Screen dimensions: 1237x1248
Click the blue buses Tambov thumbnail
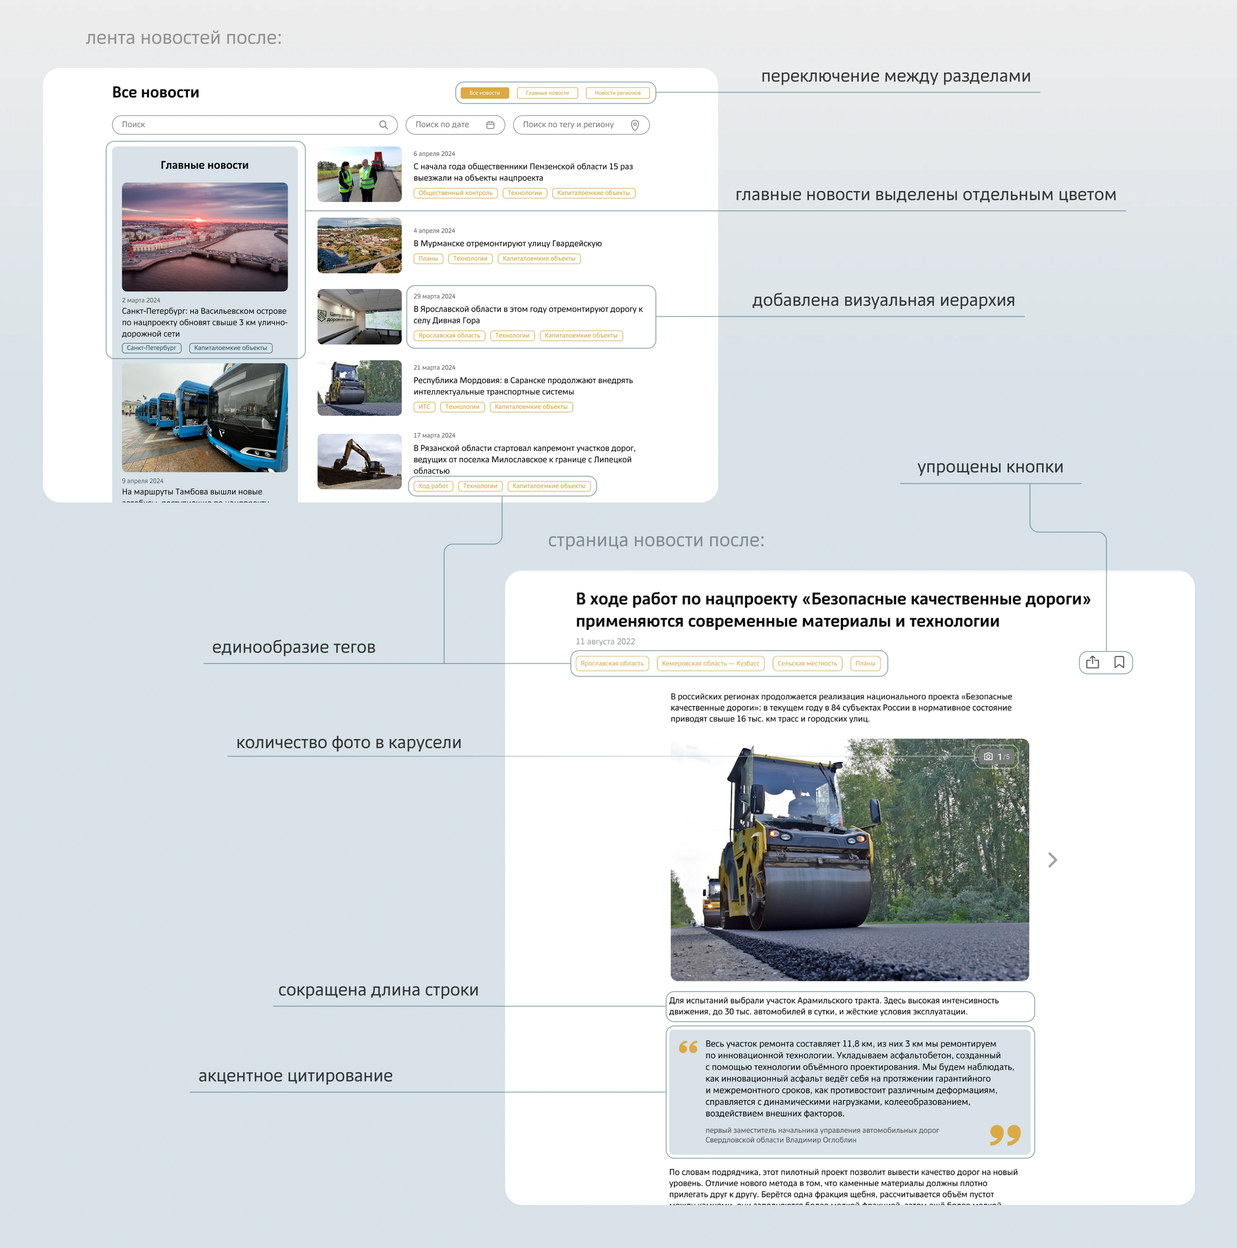[x=205, y=417]
